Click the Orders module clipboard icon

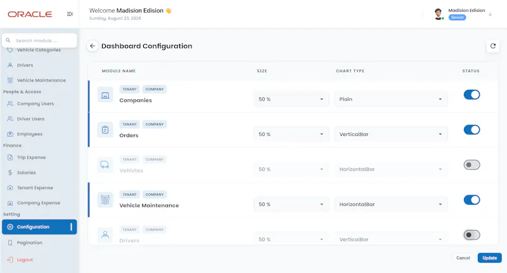click(105, 130)
